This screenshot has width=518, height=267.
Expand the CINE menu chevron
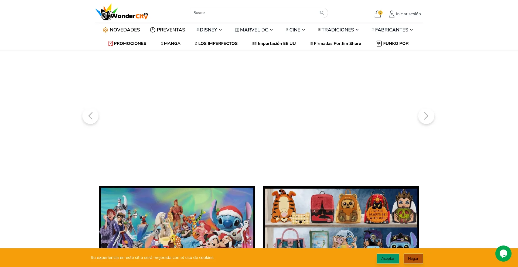tap(304, 30)
